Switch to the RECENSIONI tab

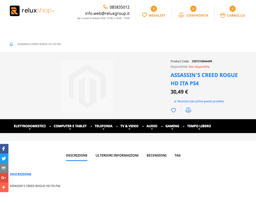[156, 155]
